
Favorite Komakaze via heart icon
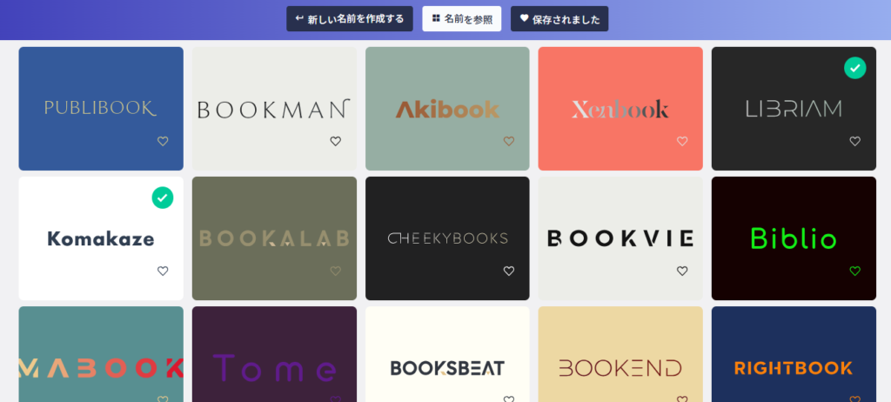click(163, 271)
